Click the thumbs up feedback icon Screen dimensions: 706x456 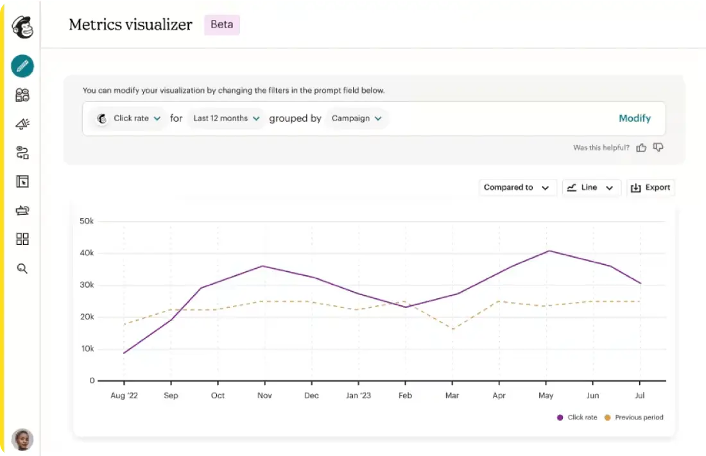[641, 148]
